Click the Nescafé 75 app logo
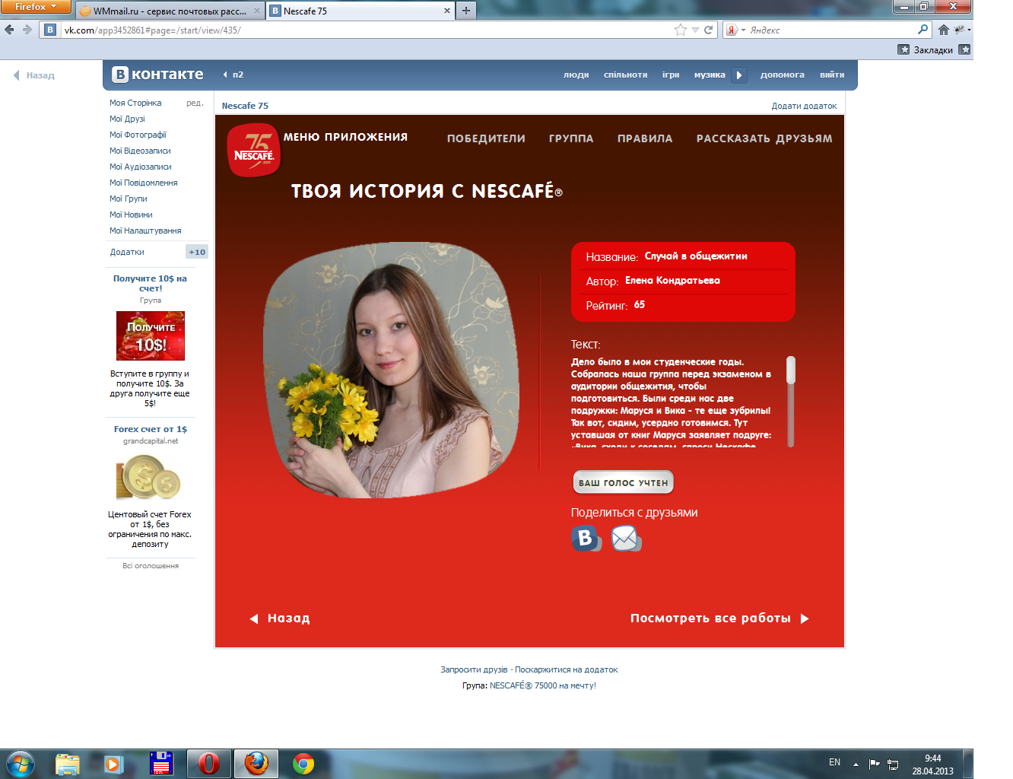The width and height of the screenshot is (1013, 779). [x=254, y=150]
